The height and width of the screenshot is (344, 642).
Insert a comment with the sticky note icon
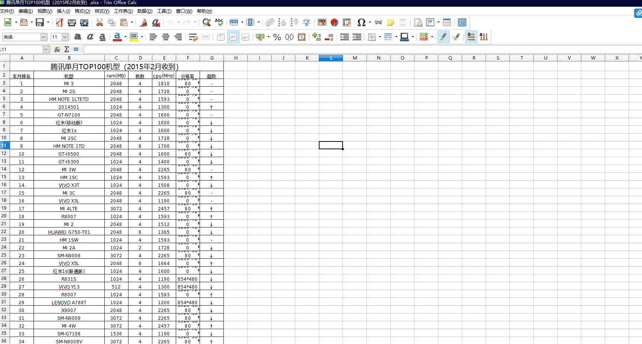point(391,22)
